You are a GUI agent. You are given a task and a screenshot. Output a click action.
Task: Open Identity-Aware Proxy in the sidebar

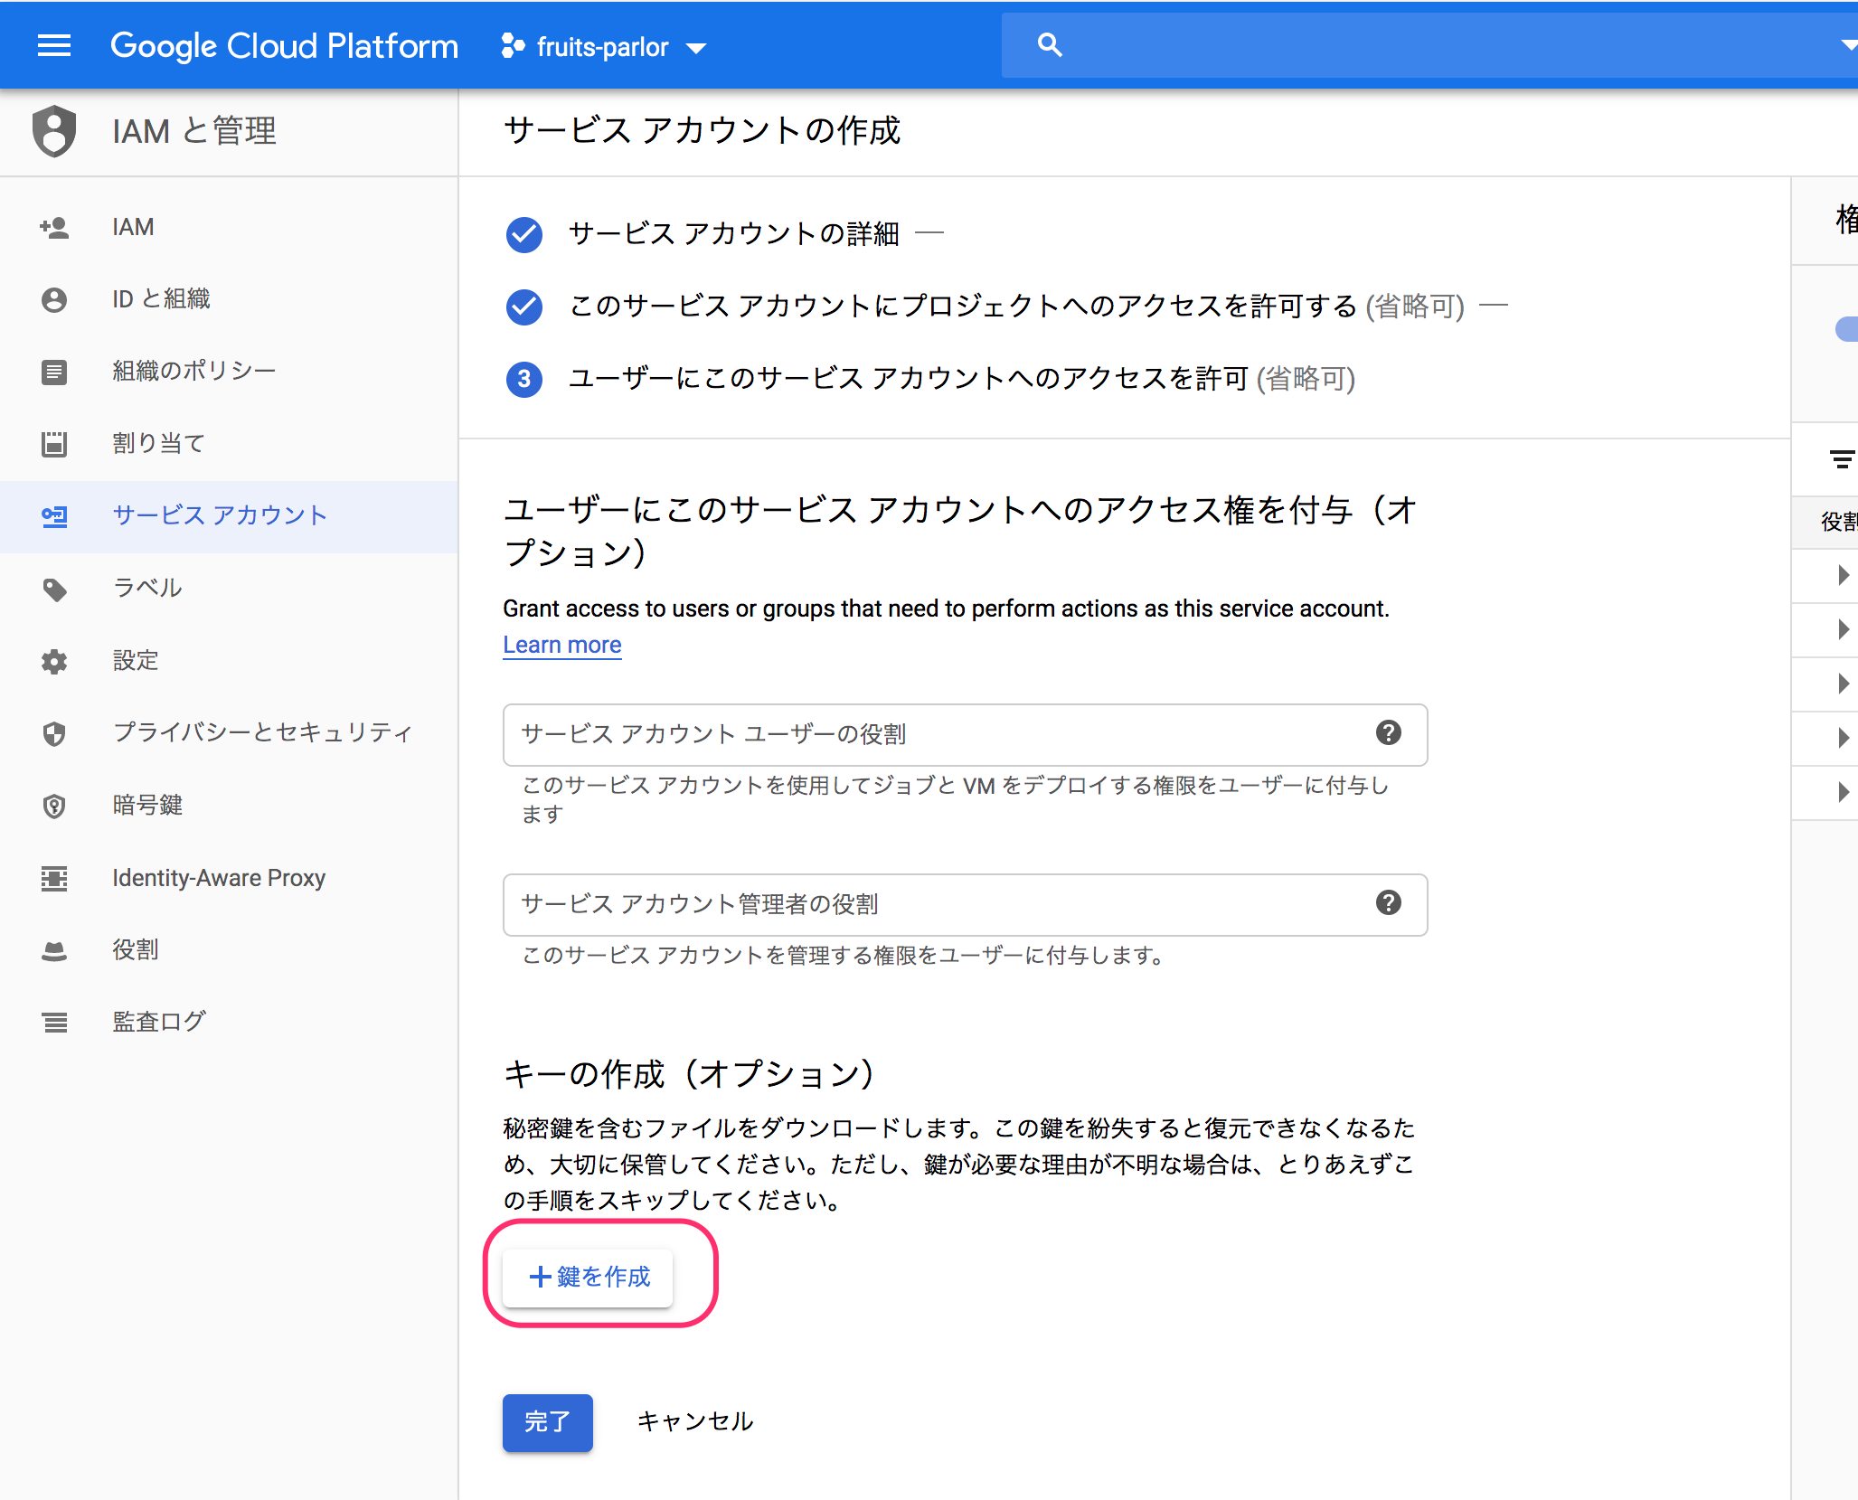(218, 878)
